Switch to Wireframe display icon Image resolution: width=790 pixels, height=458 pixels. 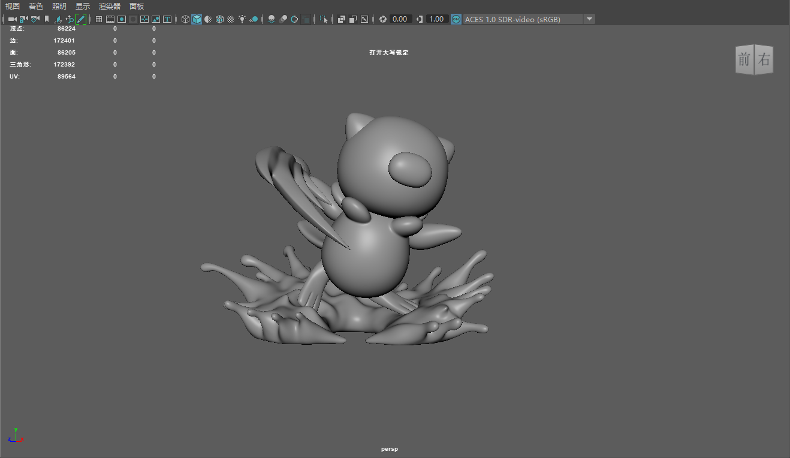coord(185,19)
